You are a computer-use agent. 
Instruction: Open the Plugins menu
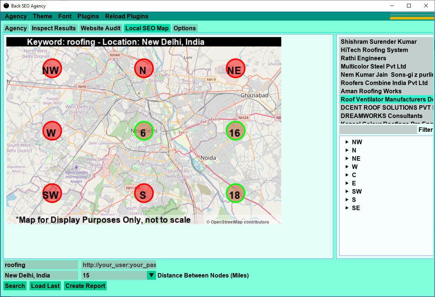(88, 16)
